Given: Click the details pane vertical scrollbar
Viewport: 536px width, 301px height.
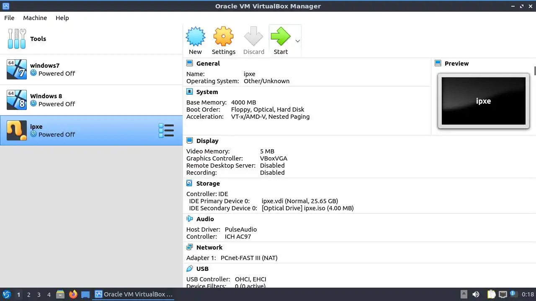Looking at the screenshot, I should [535, 71].
